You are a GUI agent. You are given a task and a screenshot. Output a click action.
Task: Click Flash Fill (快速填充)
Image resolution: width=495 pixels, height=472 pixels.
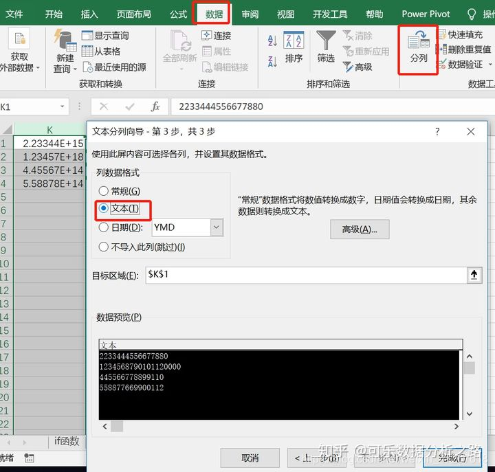[x=460, y=35]
